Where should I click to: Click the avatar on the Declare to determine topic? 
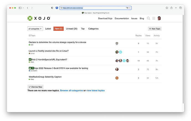[117, 44]
